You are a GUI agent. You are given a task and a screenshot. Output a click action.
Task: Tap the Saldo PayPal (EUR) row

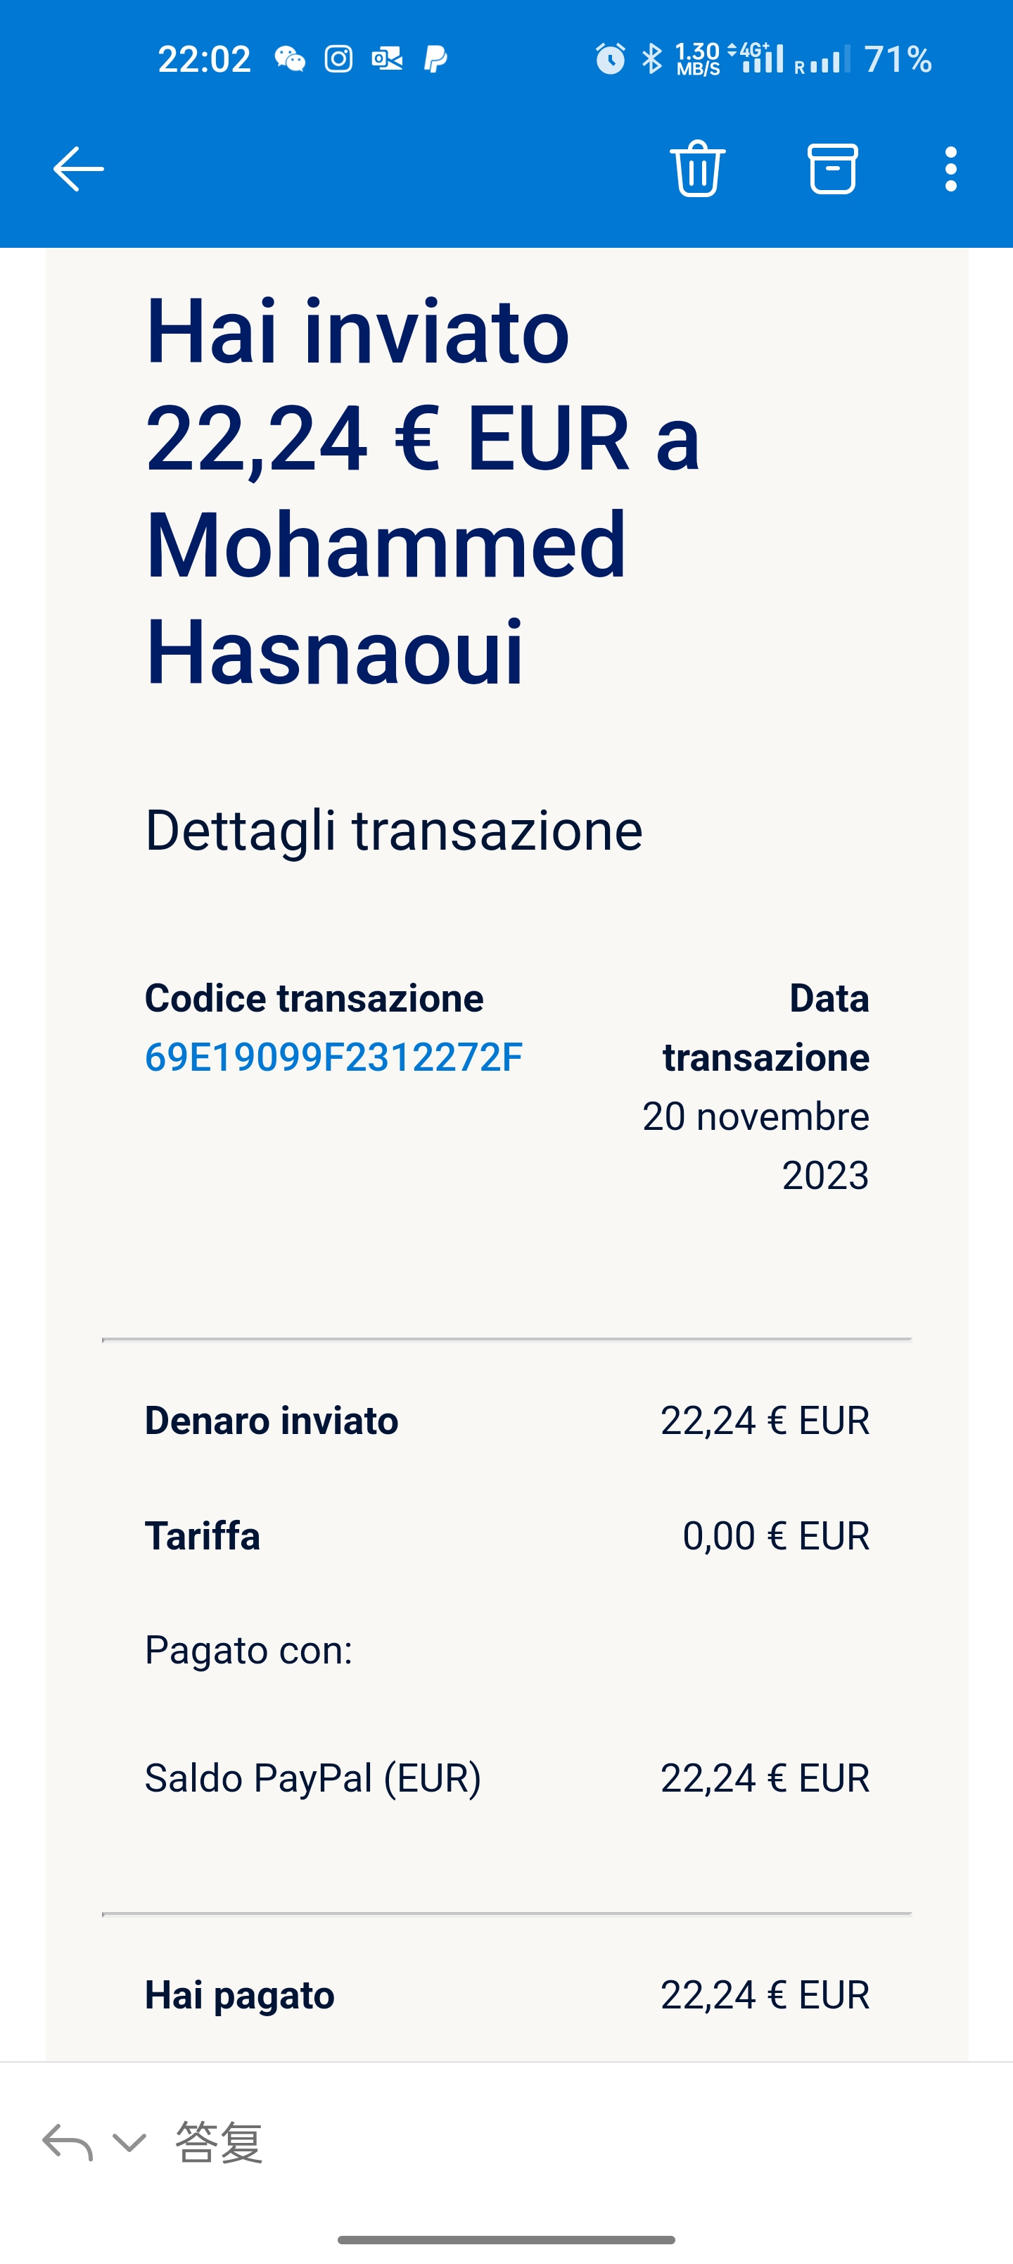[x=507, y=1778]
